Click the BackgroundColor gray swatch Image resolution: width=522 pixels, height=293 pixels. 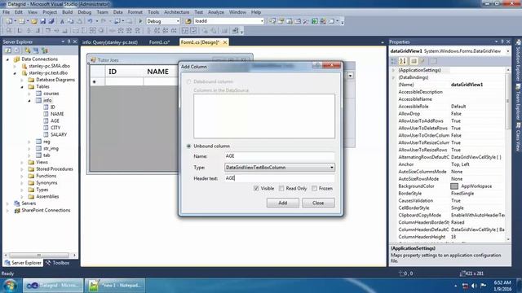click(454, 186)
